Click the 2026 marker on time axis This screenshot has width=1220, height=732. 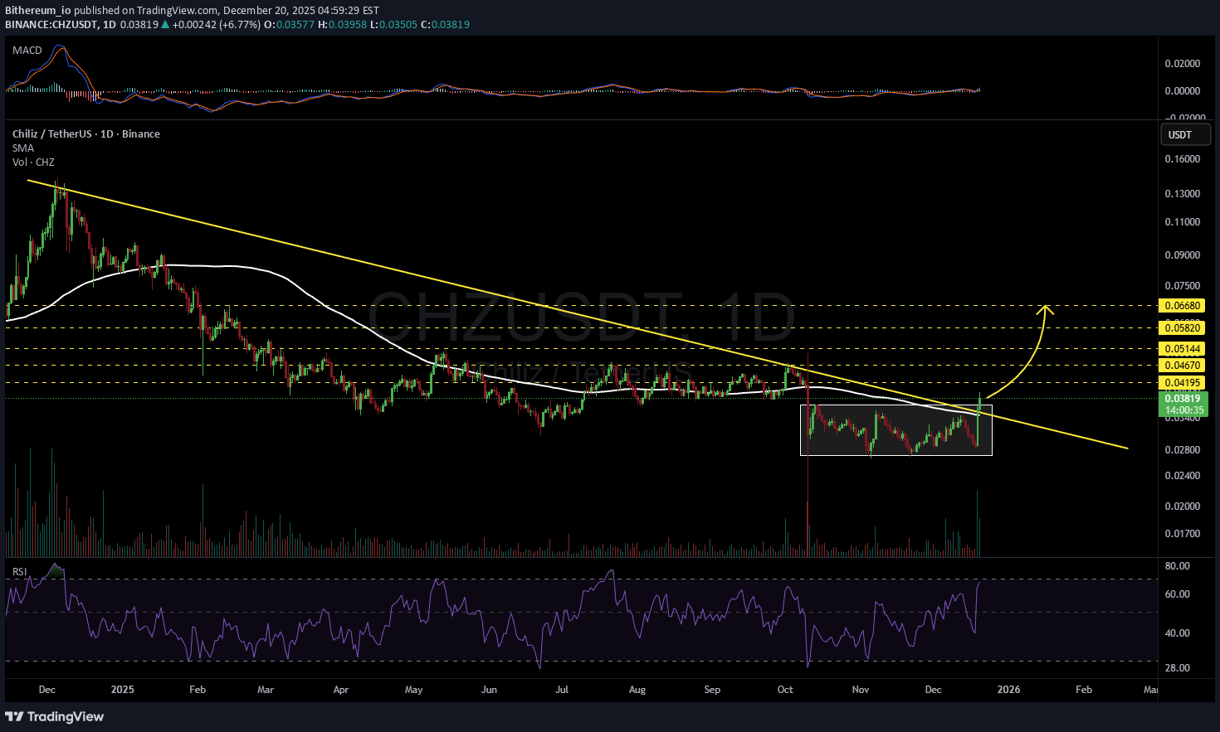[1008, 690]
